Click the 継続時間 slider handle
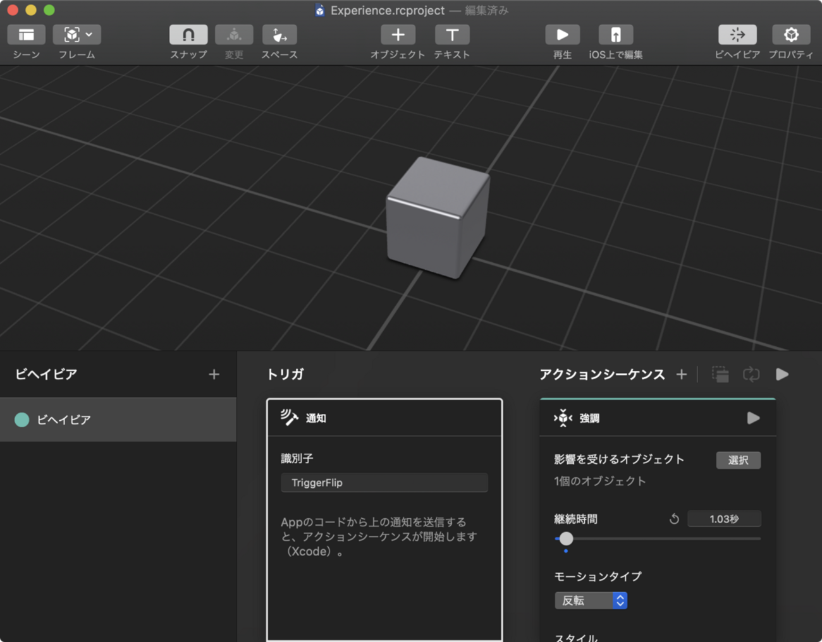The width and height of the screenshot is (822, 642). (566, 539)
